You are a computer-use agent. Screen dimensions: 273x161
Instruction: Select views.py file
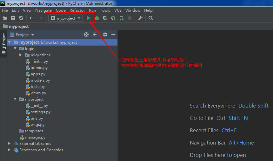(36, 93)
